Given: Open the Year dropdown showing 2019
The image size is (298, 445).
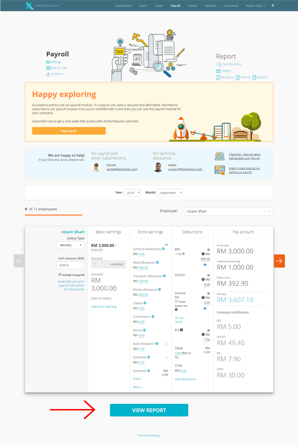Looking at the screenshot, I should (x=132, y=193).
